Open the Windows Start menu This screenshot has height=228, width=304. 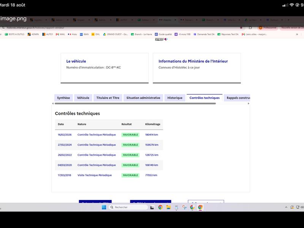click(104, 207)
